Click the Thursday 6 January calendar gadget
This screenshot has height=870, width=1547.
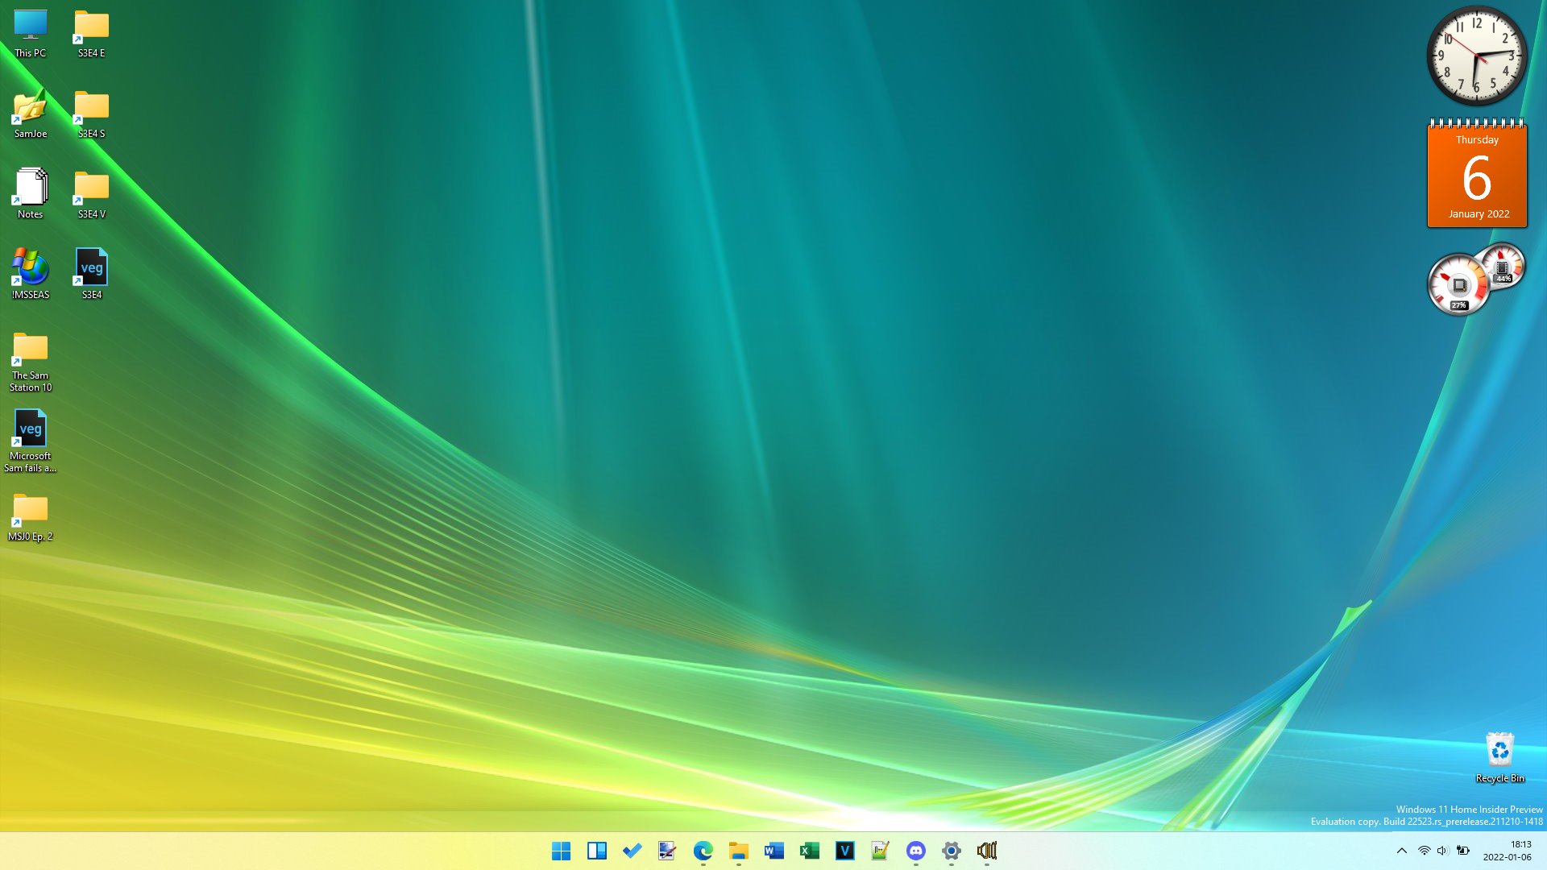tap(1477, 173)
